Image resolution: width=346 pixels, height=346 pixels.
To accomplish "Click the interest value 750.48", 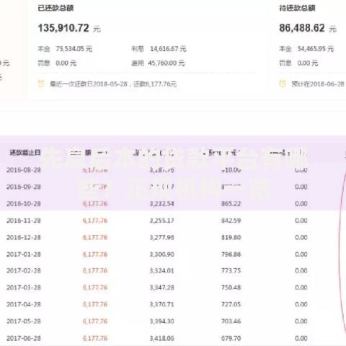I will coord(231,288).
